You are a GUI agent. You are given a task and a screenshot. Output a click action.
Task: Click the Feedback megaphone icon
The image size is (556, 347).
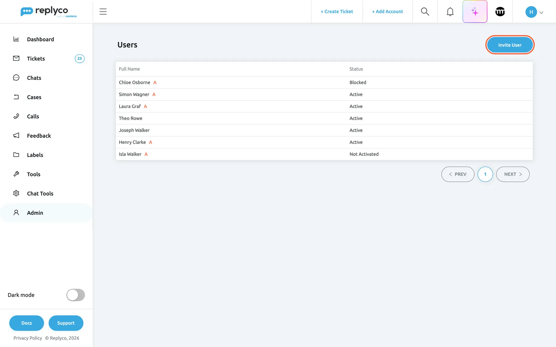(16, 135)
